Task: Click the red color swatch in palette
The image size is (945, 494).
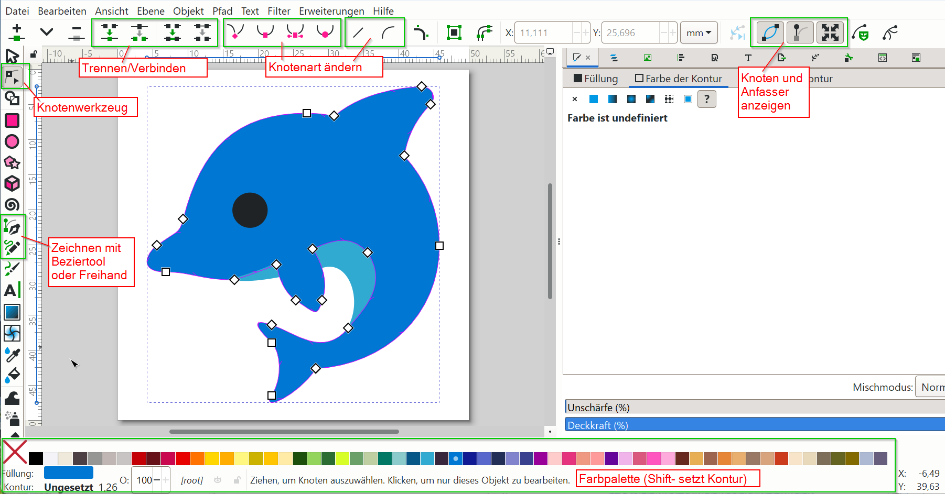Action: coord(182,459)
